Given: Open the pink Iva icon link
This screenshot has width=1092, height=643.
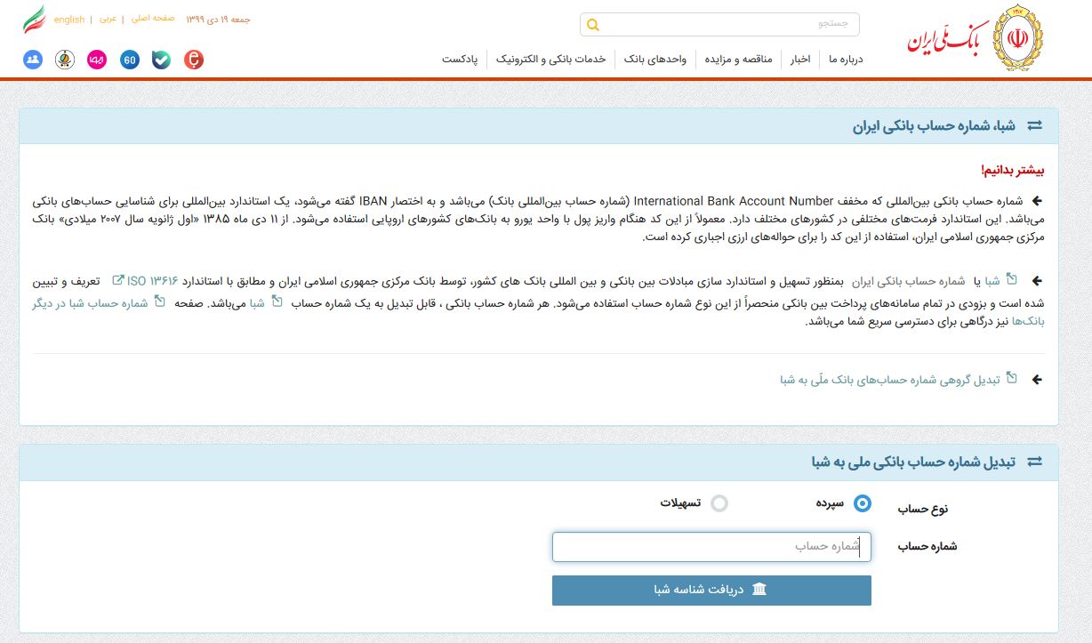Looking at the screenshot, I should pyautogui.click(x=97, y=60).
